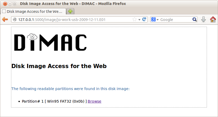This screenshot has height=117, width=218.
Task: Reload the page with the refresh icon
Action: click(144, 19)
